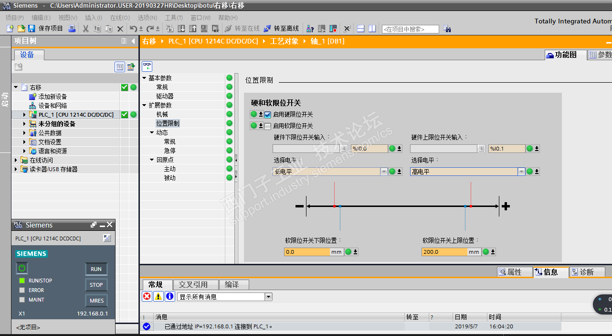Select 急停 in parameter navigation

pos(169,151)
